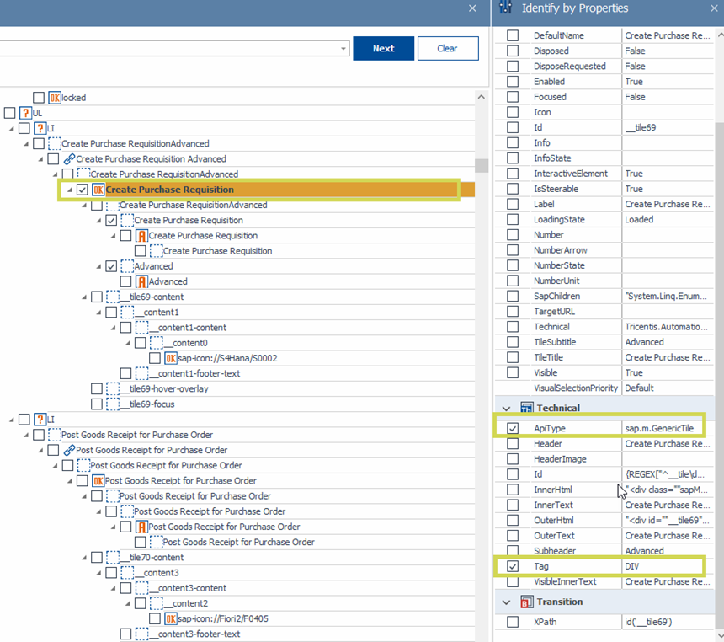Click the Clear button
Image resolution: width=724 pixels, height=642 pixels.
pyautogui.click(x=447, y=49)
